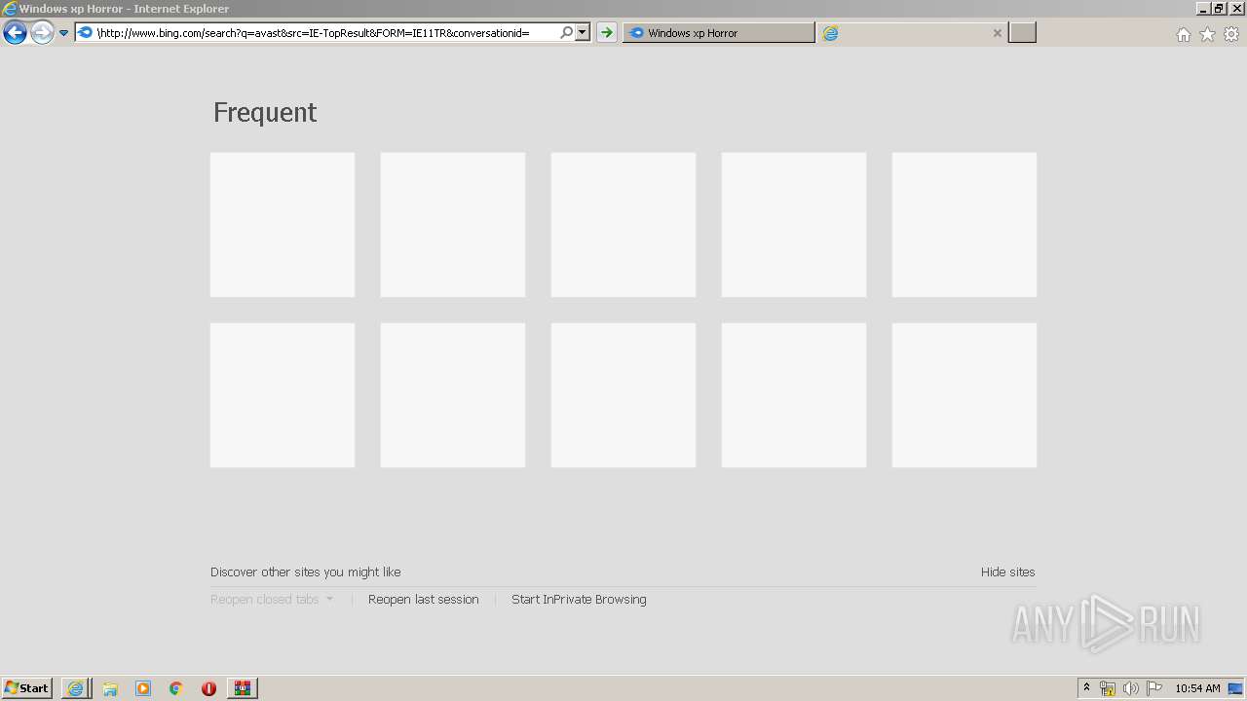Open Windows Media Player taskbar icon
1247x701 pixels.
pos(143,688)
